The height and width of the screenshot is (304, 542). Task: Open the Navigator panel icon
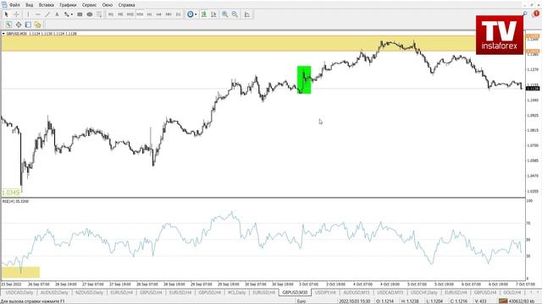click(x=28, y=24)
